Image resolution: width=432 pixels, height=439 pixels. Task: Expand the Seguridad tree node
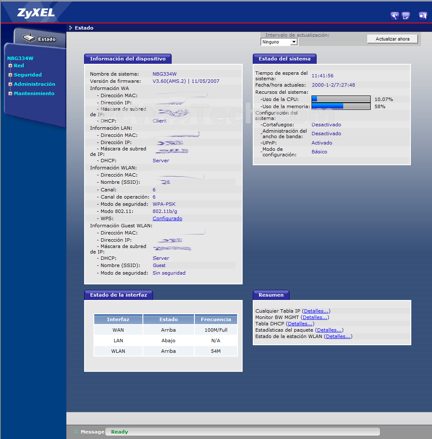click(11, 75)
